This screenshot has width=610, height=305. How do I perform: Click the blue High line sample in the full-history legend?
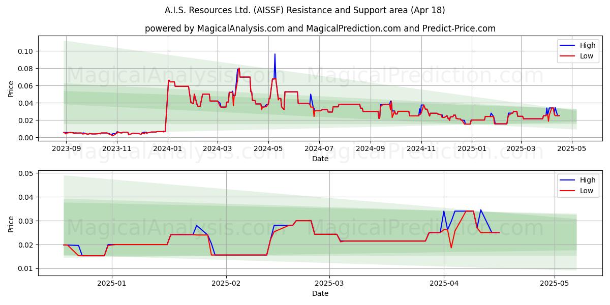pyautogui.click(x=568, y=46)
